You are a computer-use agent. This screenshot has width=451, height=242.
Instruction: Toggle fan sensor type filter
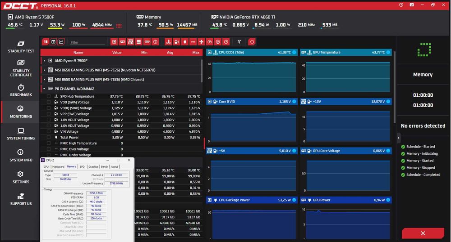201,42
